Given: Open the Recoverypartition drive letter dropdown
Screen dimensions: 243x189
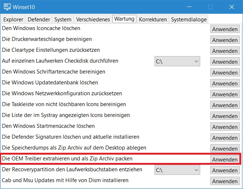Looking at the screenshot, I should [177, 170].
